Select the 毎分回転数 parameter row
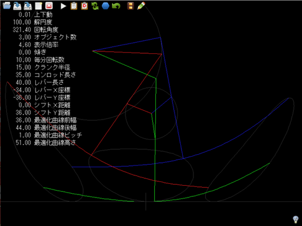Image resolution: width=302 pixels, height=226 pixels. 40,60
